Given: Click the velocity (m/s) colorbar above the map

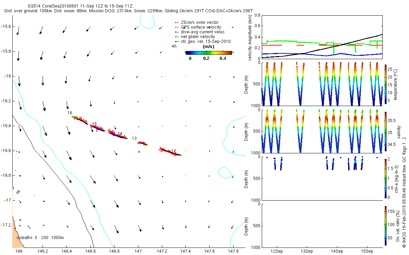Looking at the screenshot, I should pos(209,53).
